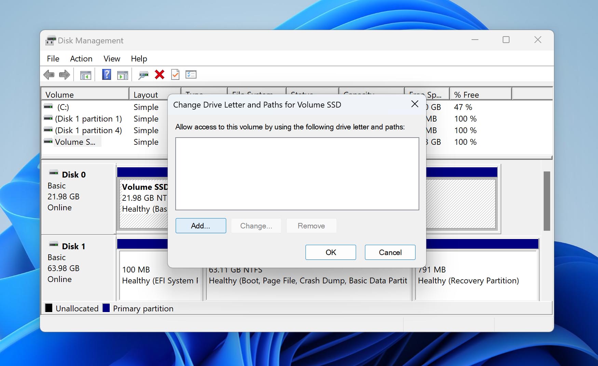Open the View menu

[x=112, y=59]
